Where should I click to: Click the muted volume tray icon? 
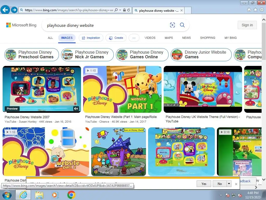(x=240, y=195)
